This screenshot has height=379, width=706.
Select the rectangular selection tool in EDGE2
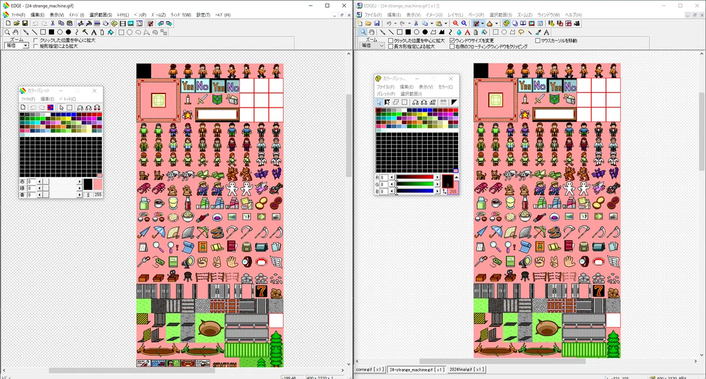(495, 32)
